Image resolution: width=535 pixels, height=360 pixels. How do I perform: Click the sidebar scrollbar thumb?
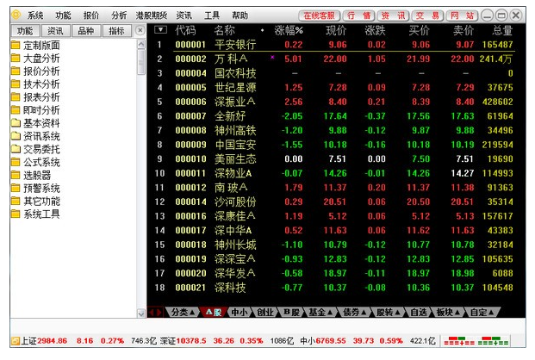pos(141,62)
